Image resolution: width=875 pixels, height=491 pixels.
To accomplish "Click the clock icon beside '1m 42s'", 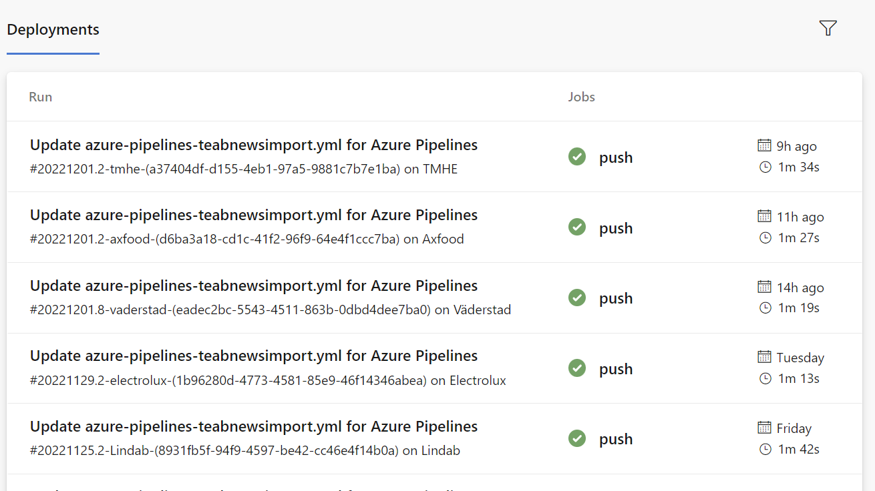I will coord(765,450).
